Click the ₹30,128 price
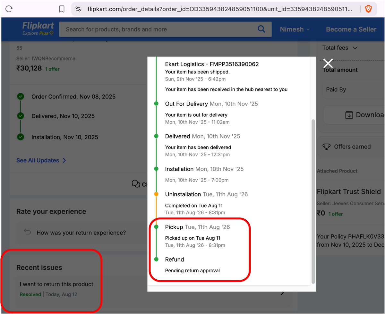The width and height of the screenshot is (385, 314). point(29,68)
